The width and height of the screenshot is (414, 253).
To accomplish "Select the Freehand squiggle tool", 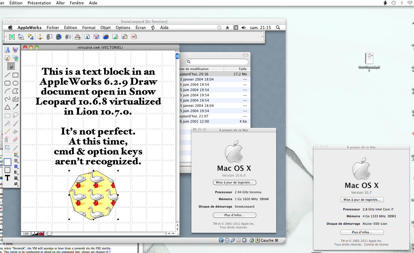I will click(x=7, y=99).
